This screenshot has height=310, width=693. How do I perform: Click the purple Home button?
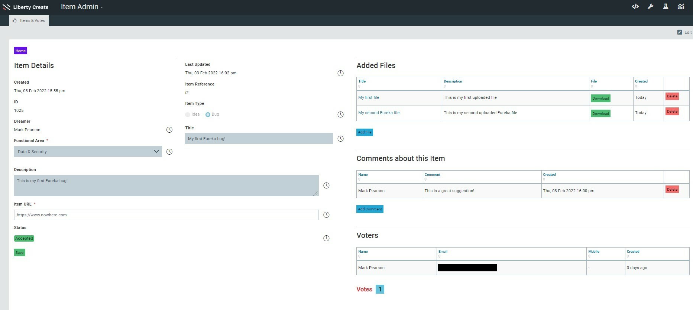(x=20, y=51)
